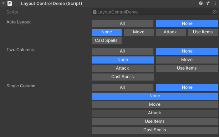Collapse the Layout Control Demo component foldout
Screen dimensions: 219x137
3,4
